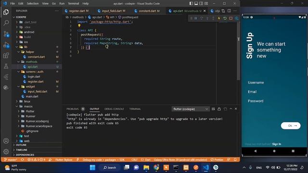Open login.dart in explorer

coord(34,77)
